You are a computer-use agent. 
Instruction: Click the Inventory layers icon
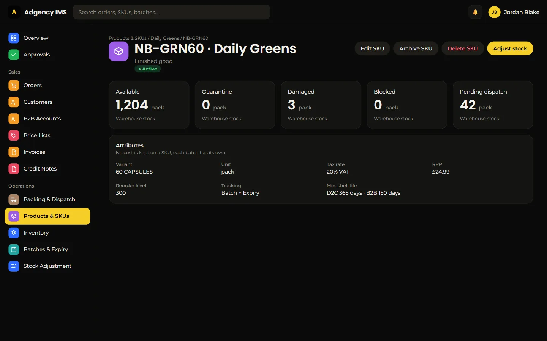click(14, 233)
